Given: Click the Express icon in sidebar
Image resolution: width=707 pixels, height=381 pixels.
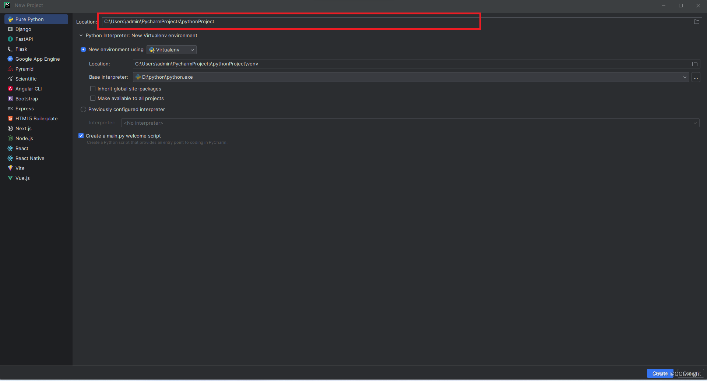Looking at the screenshot, I should tap(10, 109).
